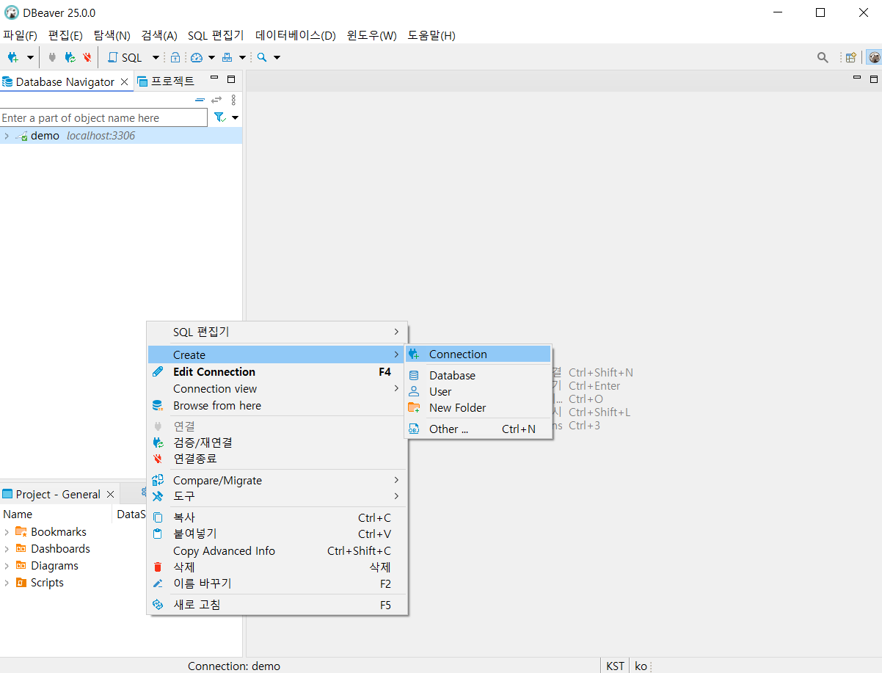The image size is (882, 673).
Task: Open the 파일(F) menu
Action: (x=20, y=35)
